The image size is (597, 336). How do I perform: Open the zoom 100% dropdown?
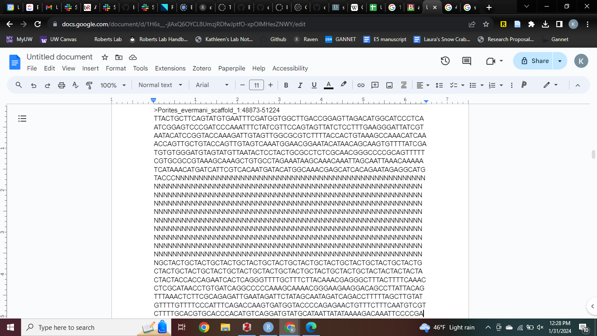pos(113,85)
